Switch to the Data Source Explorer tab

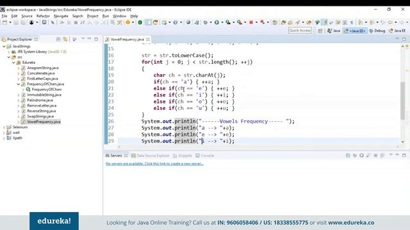click(151, 156)
